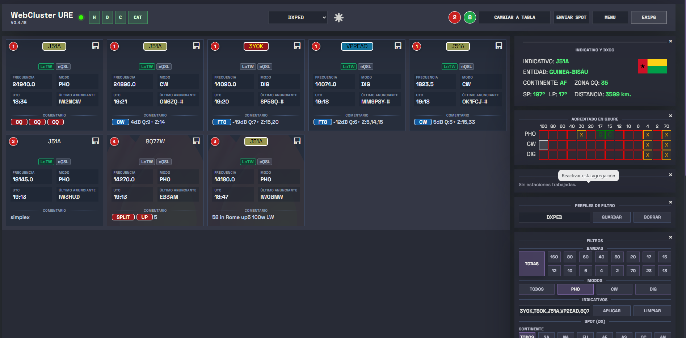The image size is (686, 338).
Task: Click the gear settings icon next to DXPED
Action: click(x=338, y=17)
